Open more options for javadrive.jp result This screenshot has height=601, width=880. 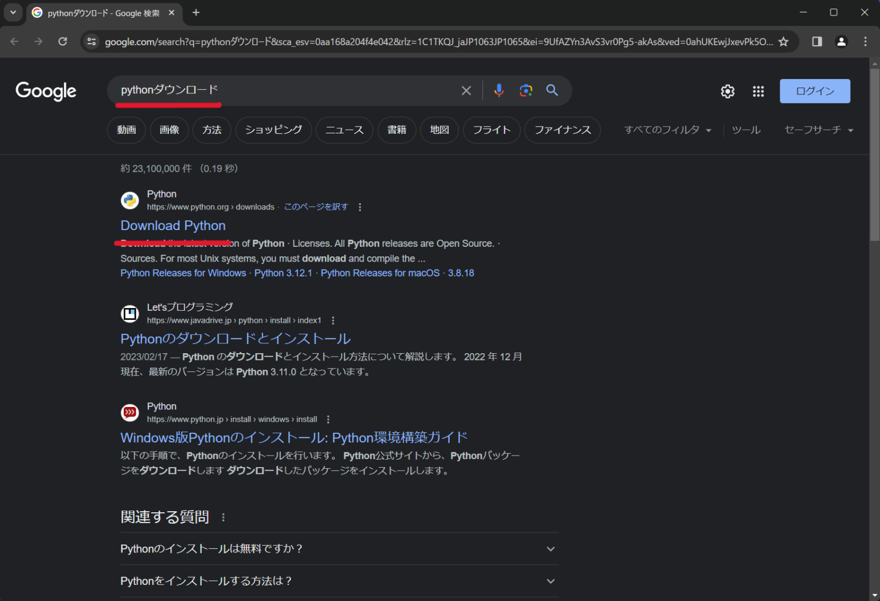[x=333, y=321]
